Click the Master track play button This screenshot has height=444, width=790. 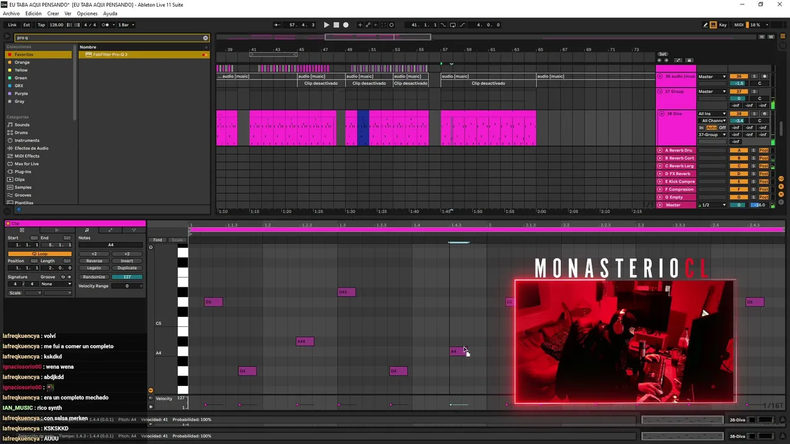[660, 205]
